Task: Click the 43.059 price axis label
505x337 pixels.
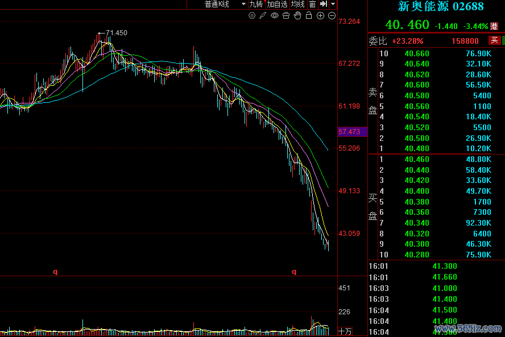Action: pyautogui.click(x=349, y=234)
